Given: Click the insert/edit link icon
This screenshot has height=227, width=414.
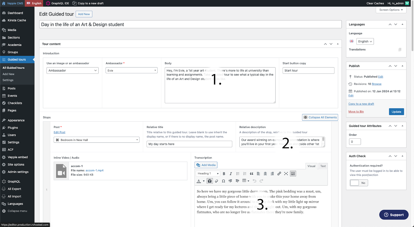Looking at the screenshot, I should pos(279,174).
